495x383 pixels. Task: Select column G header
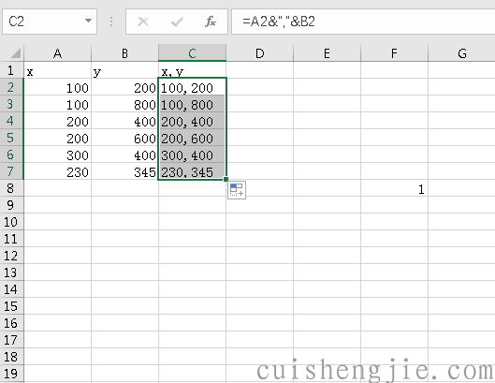coord(461,53)
